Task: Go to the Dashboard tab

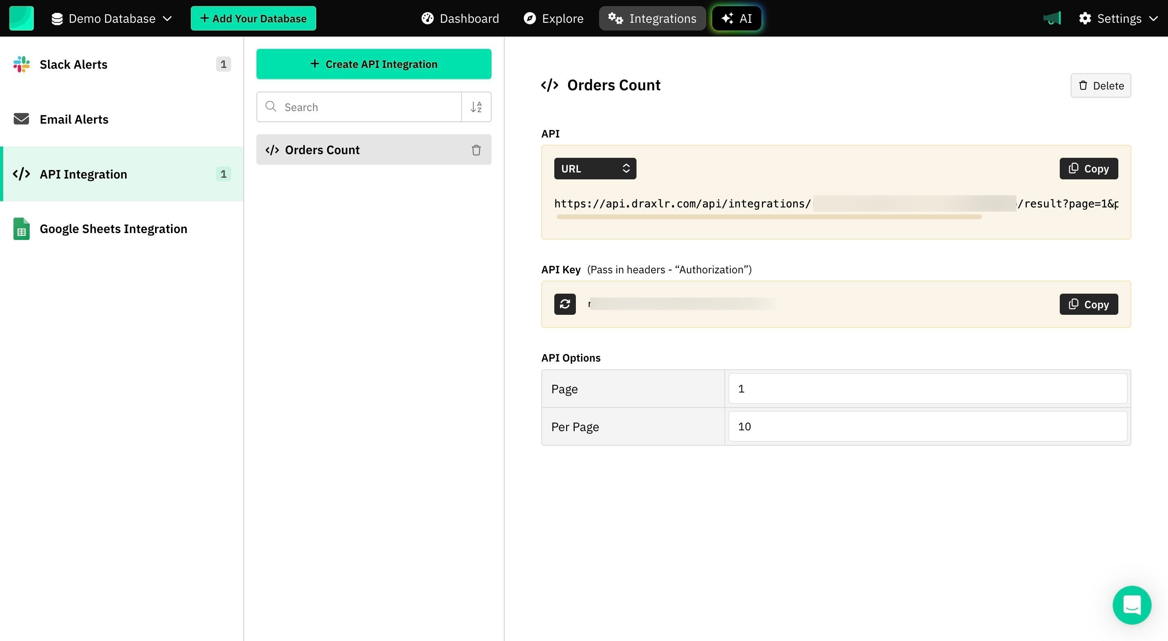Action: click(x=460, y=19)
